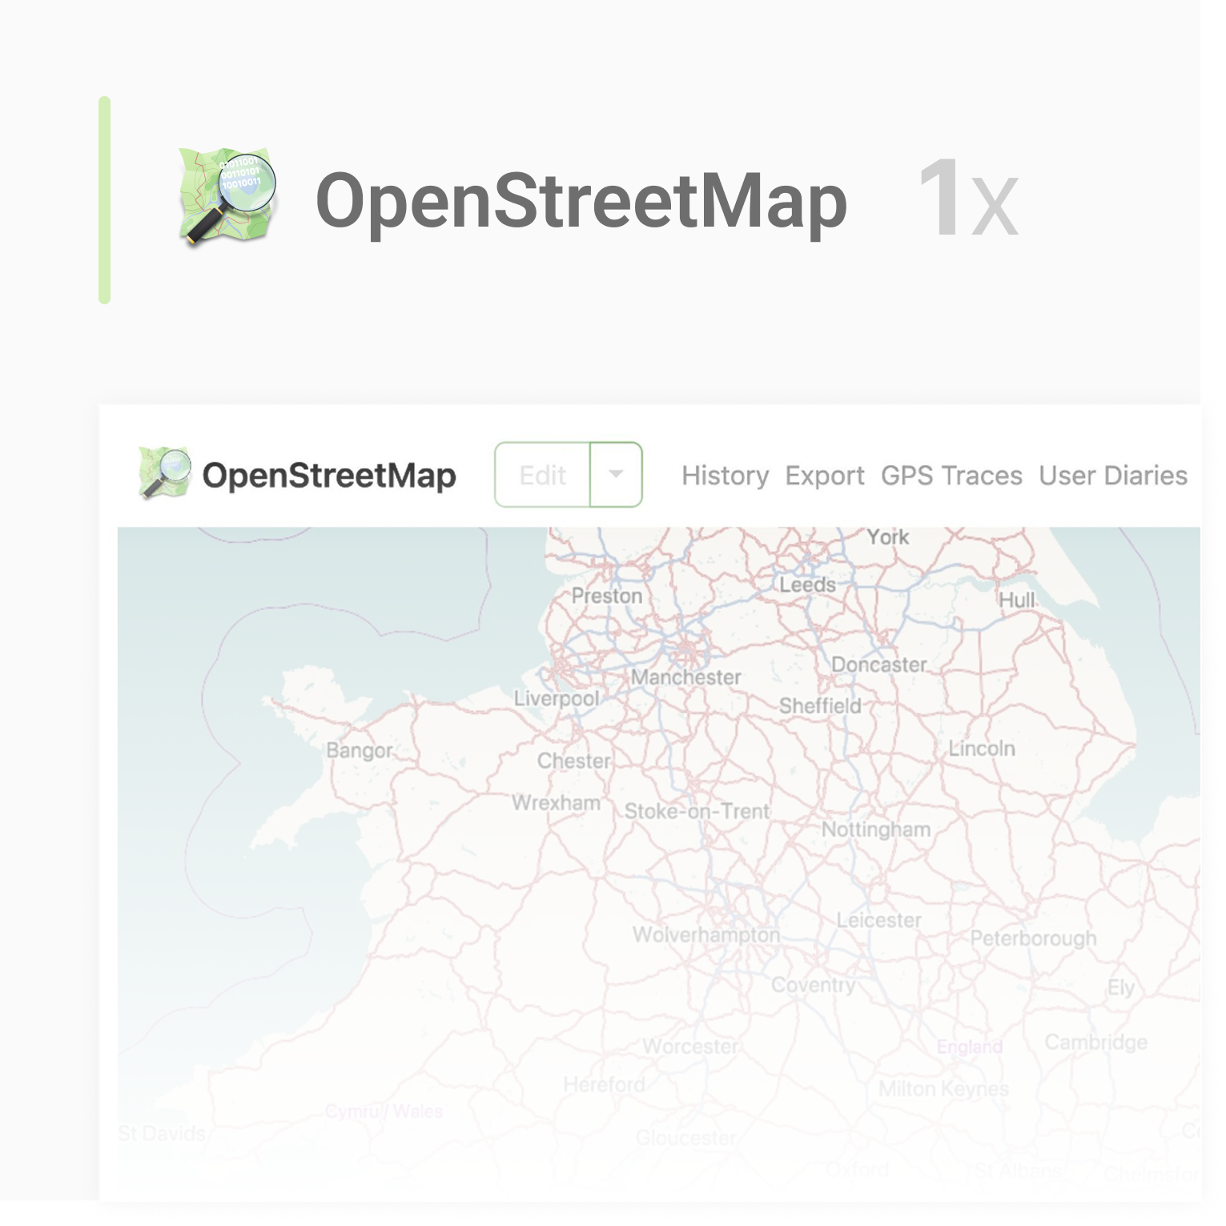Click the Lincoln label on the map

pyautogui.click(x=982, y=749)
